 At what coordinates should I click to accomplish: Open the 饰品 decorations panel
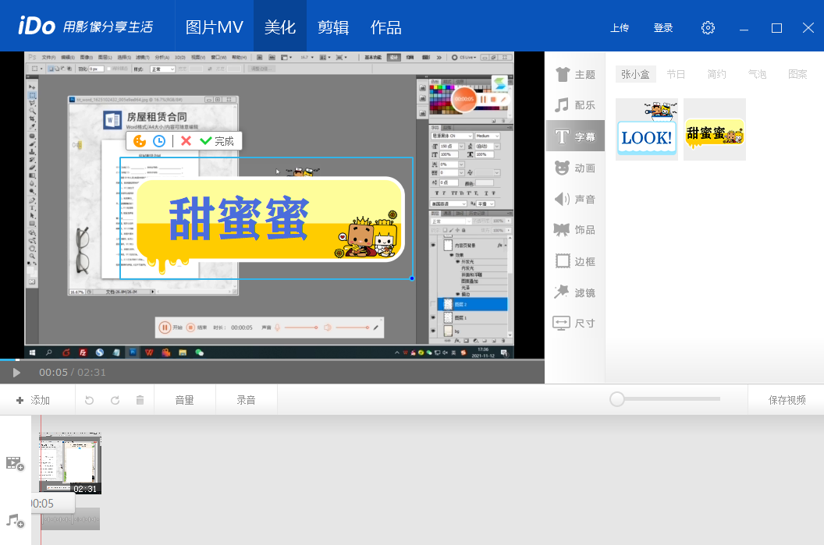(575, 230)
